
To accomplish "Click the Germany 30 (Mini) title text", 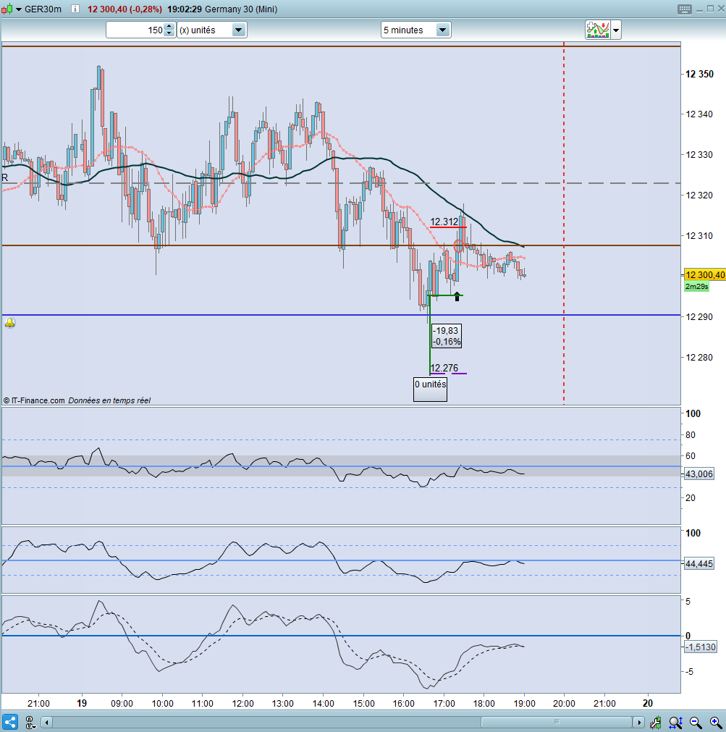I will [x=241, y=9].
